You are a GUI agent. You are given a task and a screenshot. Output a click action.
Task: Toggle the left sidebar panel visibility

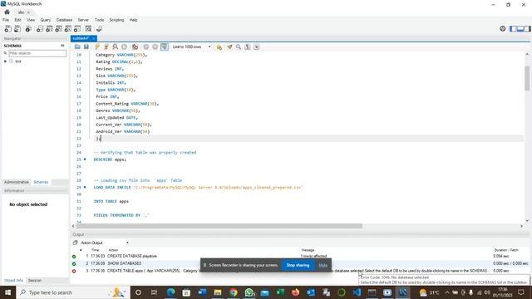513,29
